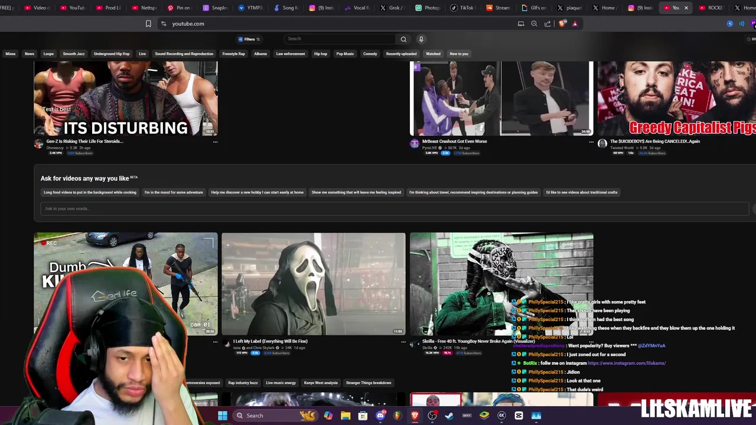Open File Explorer from the taskbar
Image resolution: width=756 pixels, height=425 pixels.
click(x=346, y=416)
